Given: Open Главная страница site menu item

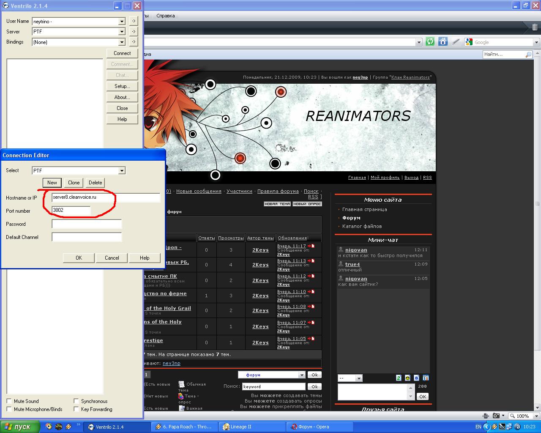Looking at the screenshot, I should click(364, 209).
